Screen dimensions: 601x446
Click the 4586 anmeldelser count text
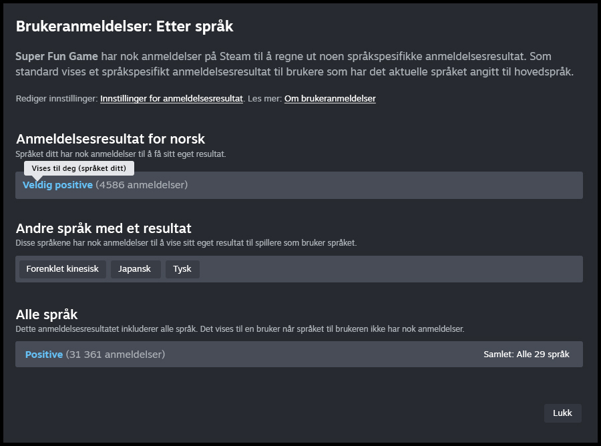point(142,185)
